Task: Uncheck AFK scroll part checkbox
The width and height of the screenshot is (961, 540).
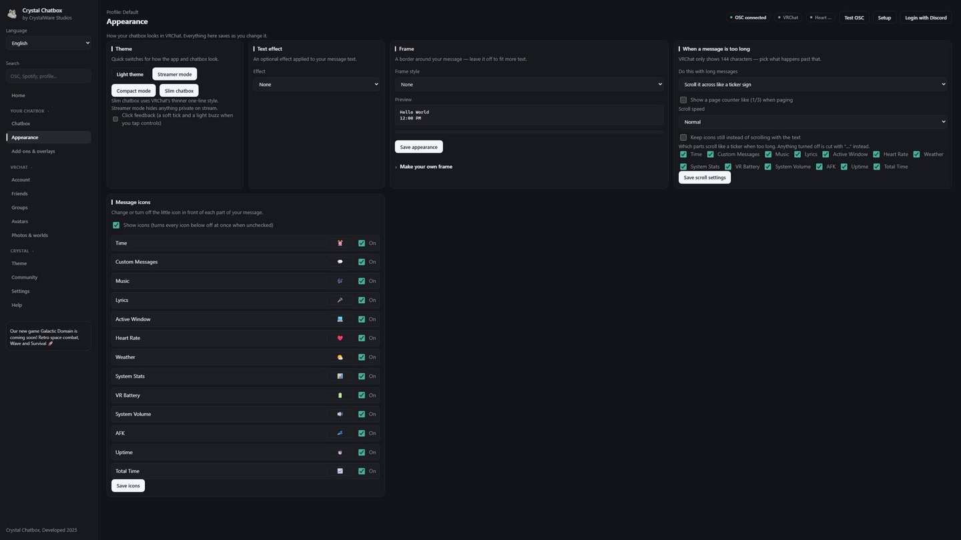Action: pos(819,167)
